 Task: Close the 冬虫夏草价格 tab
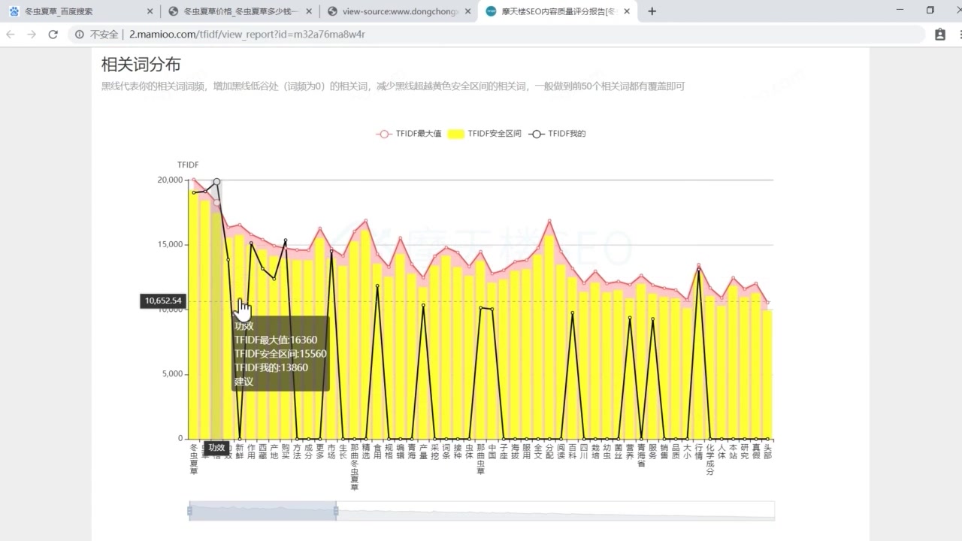(308, 11)
